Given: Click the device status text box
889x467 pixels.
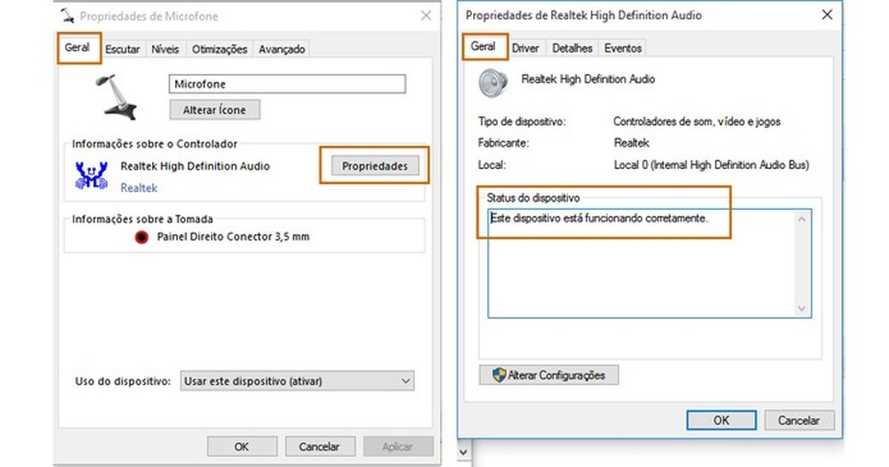Looking at the screenshot, I should [649, 263].
